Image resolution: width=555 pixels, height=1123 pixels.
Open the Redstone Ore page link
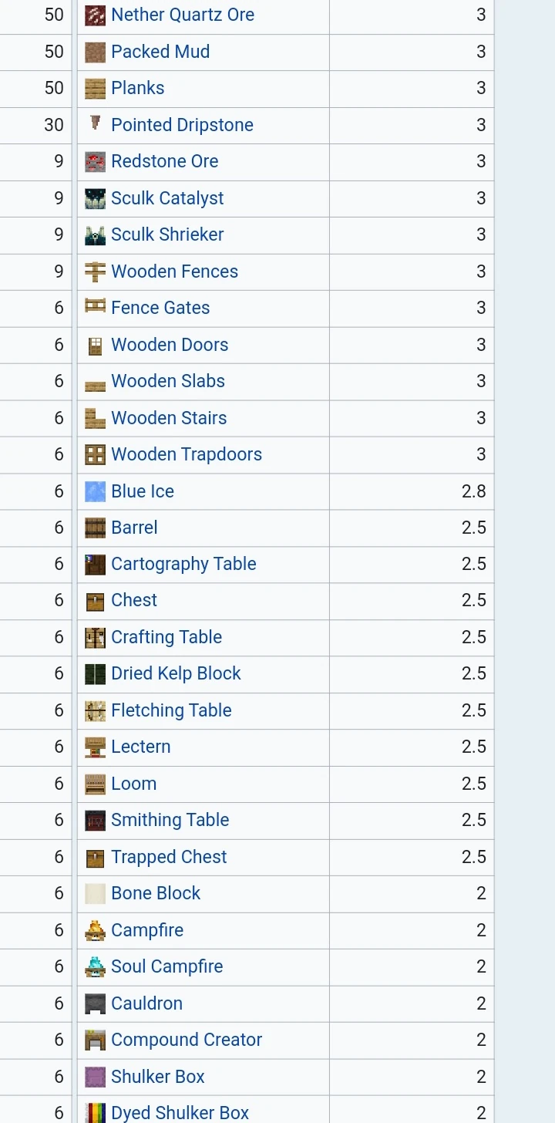point(164,161)
